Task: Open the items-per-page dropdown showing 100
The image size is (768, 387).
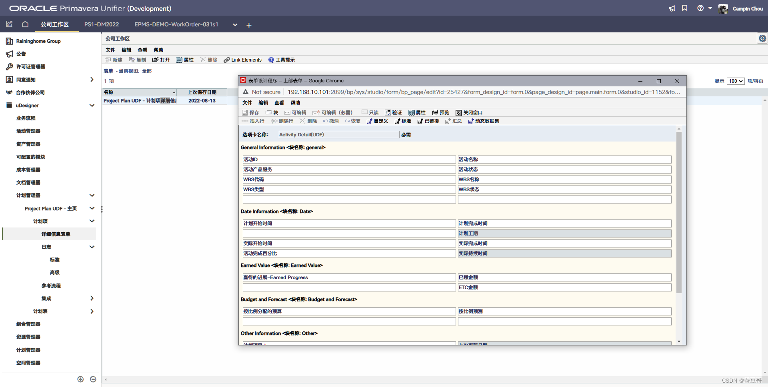Action: [735, 81]
